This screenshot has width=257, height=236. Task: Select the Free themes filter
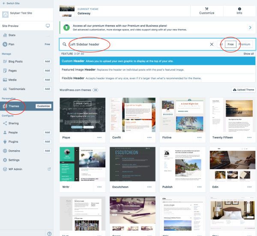(230, 44)
